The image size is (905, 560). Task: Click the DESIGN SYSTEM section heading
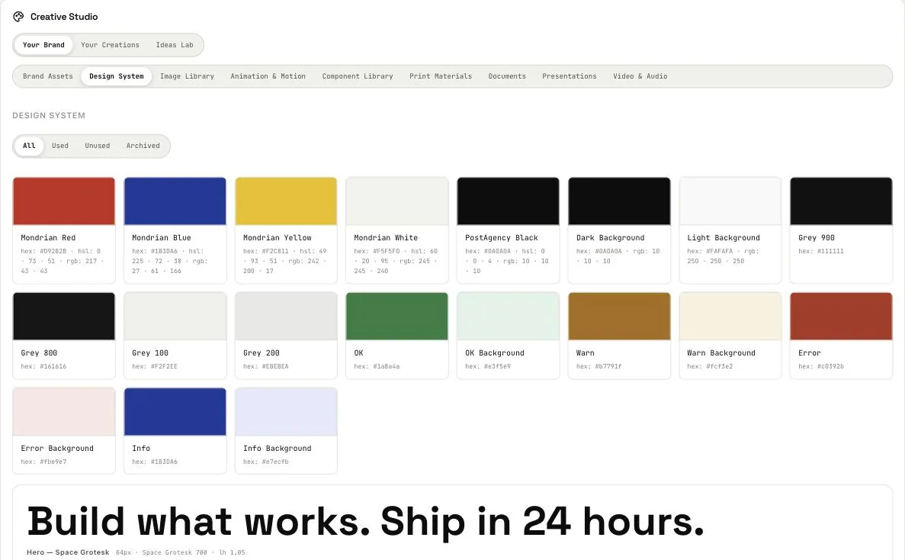pyautogui.click(x=49, y=115)
